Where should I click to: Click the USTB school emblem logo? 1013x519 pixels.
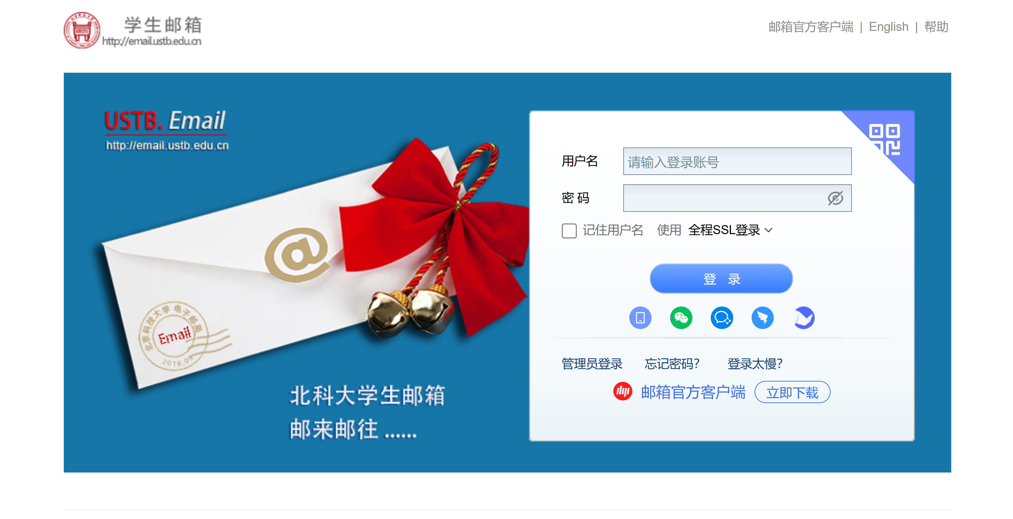point(82,30)
